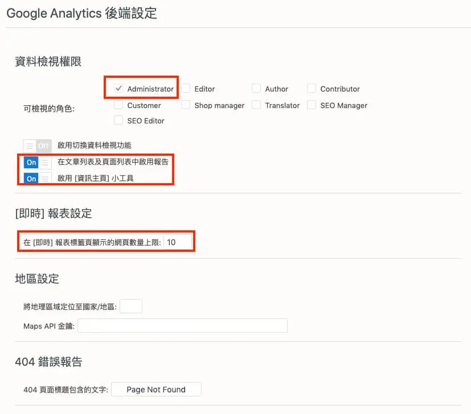Click the 404 錯誤報告 heading
This screenshot has width=471, height=414.
point(48,362)
